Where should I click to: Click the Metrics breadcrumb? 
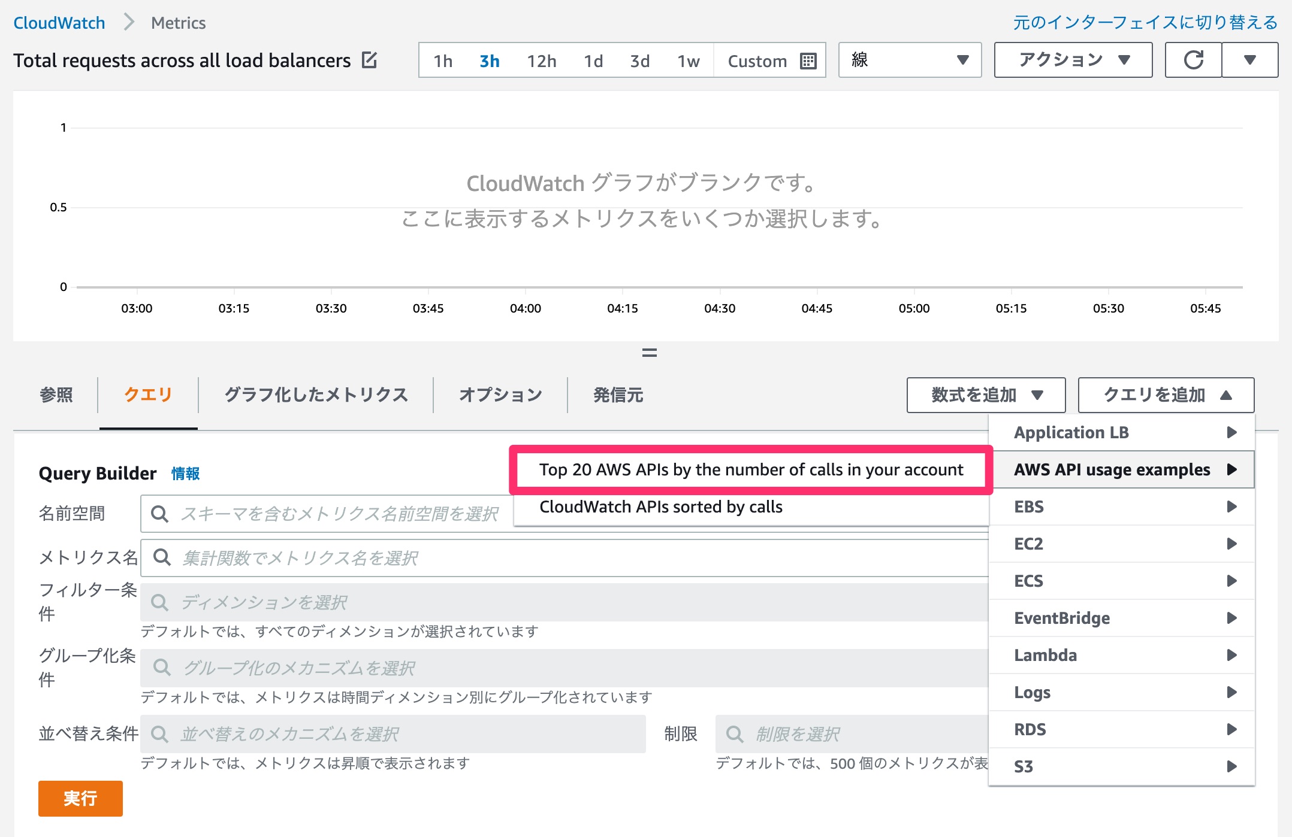click(x=179, y=23)
